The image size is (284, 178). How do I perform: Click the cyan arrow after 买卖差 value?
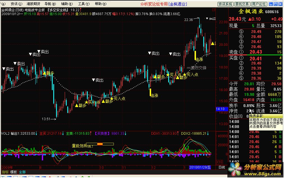coord(125,133)
